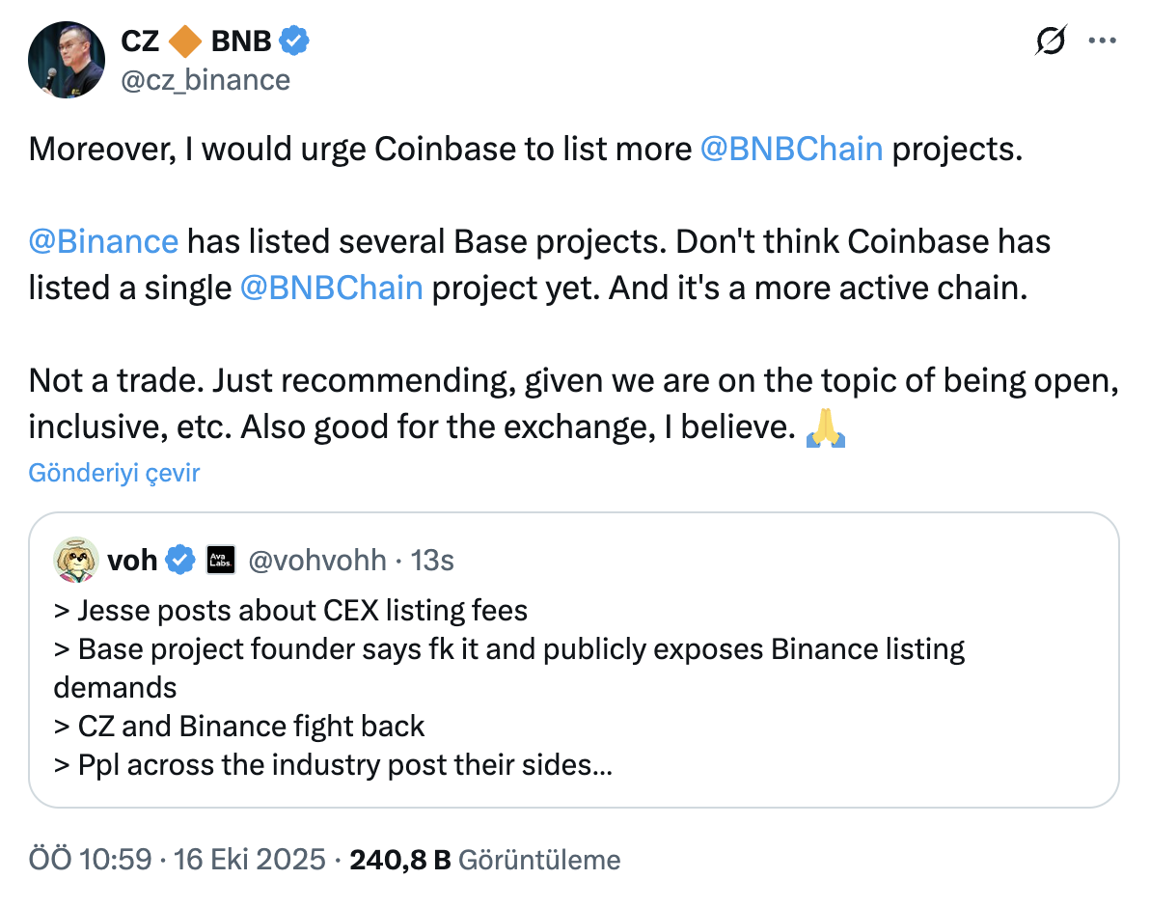1150x907 pixels.
Task: Click the orange BNB diamond icon
Action: pos(184,41)
